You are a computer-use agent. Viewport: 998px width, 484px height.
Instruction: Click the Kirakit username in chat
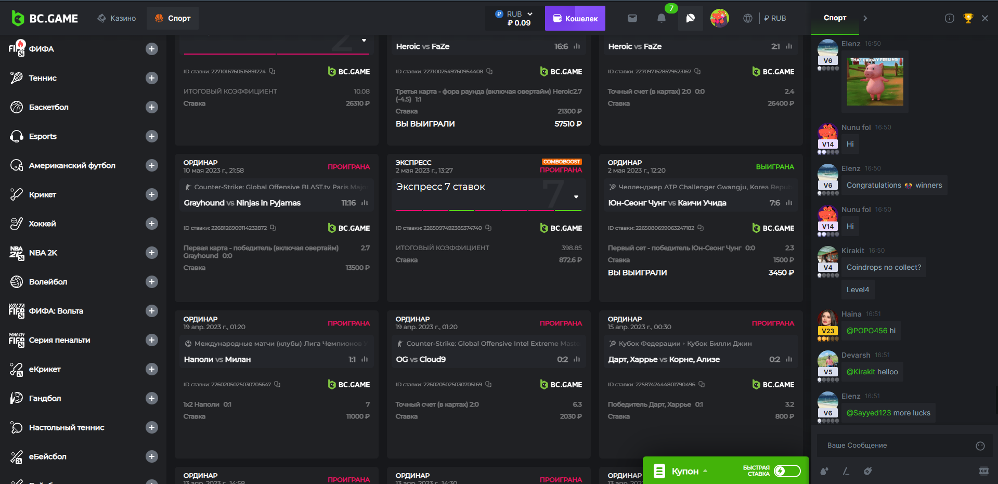click(x=853, y=251)
